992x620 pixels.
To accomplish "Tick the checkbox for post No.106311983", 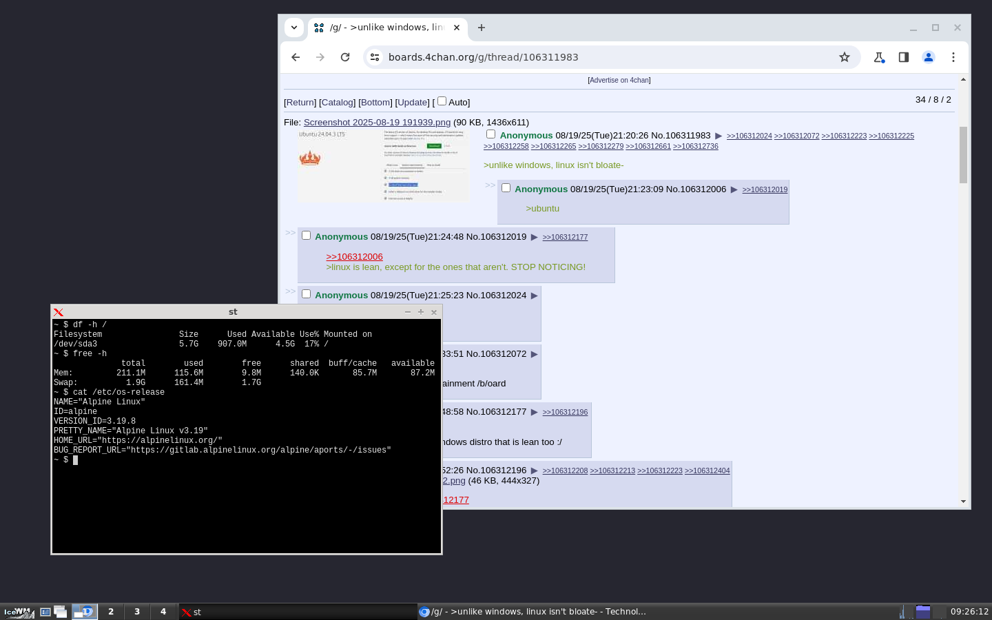I will coord(491,134).
